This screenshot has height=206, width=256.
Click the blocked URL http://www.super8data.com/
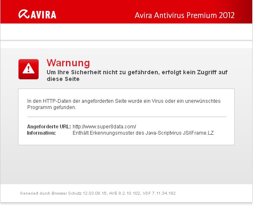click(104, 127)
